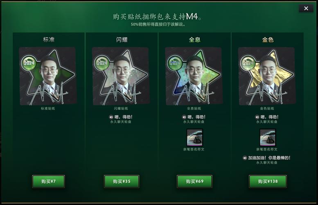Select the 全息 sticker thumbnail
The width and height of the screenshot is (318, 205).
(x=194, y=76)
